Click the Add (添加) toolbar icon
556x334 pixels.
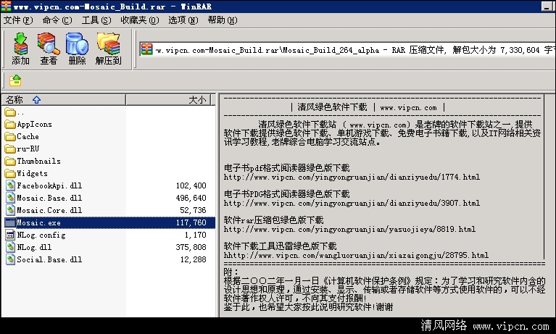pyautogui.click(x=20, y=49)
